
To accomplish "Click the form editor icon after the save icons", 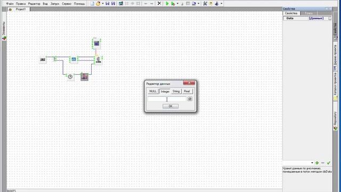I will pyautogui.click(x=121, y=4).
